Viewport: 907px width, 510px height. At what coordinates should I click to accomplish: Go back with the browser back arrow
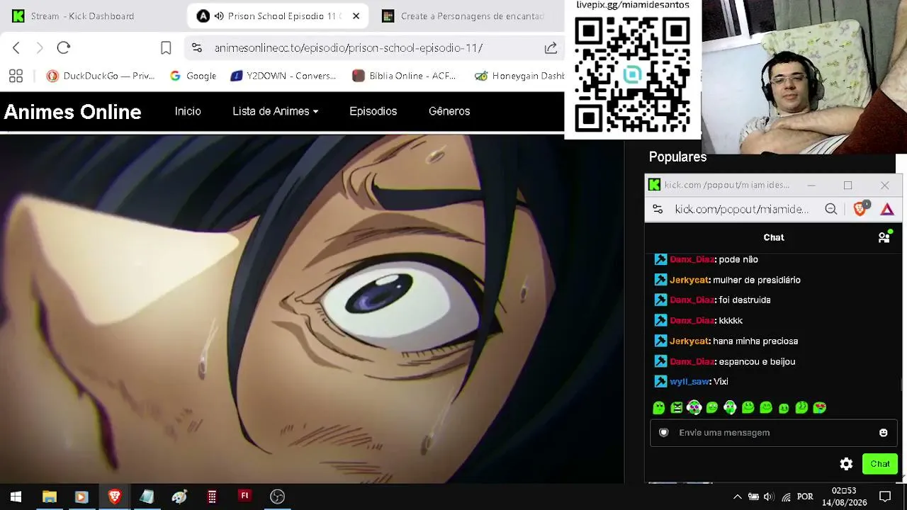(16, 47)
